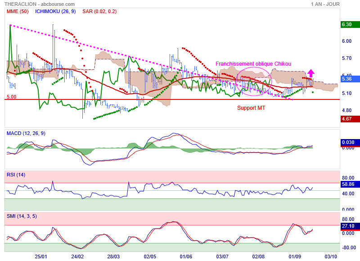This screenshot has width=360, height=261.
Task: Click the blue 5.36 current price tag
Action: [350, 79]
